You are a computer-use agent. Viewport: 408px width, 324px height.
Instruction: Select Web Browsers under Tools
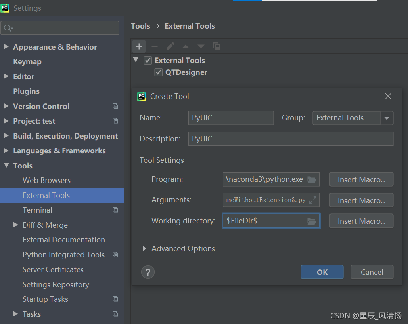(46, 181)
